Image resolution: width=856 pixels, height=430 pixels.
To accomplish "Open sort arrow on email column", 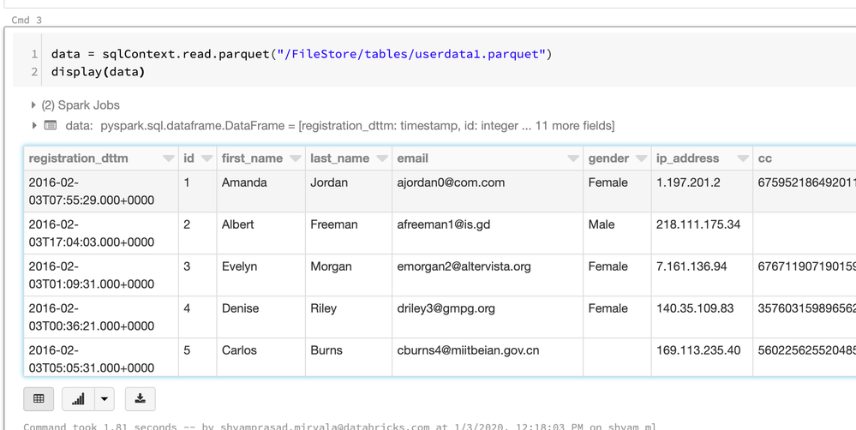I will click(573, 159).
